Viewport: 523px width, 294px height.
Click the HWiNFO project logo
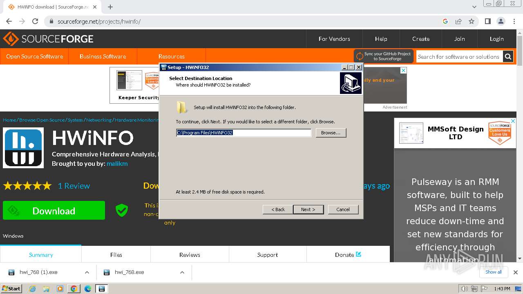click(x=23, y=148)
